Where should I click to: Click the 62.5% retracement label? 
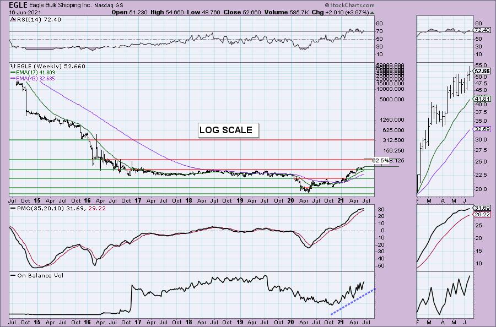point(380,161)
